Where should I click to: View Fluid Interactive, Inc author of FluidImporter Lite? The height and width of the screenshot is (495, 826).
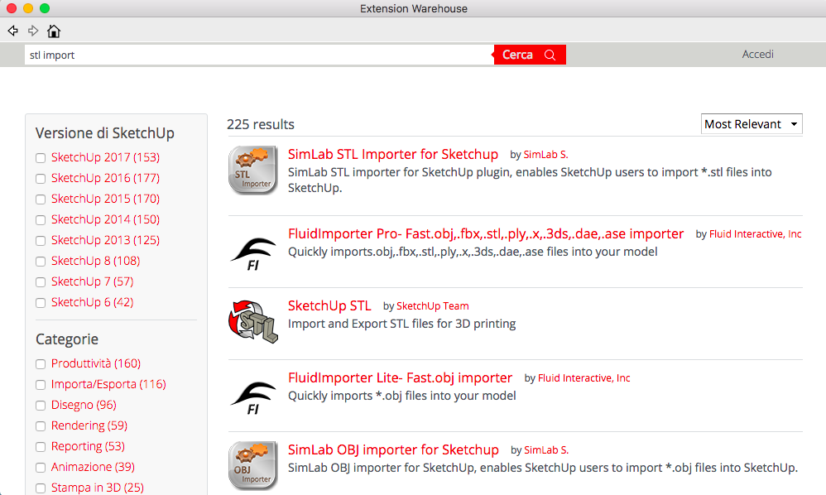tap(583, 378)
